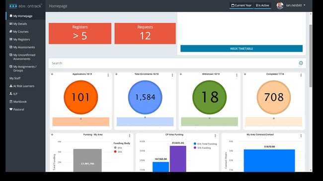Open At Risk Learners

click(24, 86)
